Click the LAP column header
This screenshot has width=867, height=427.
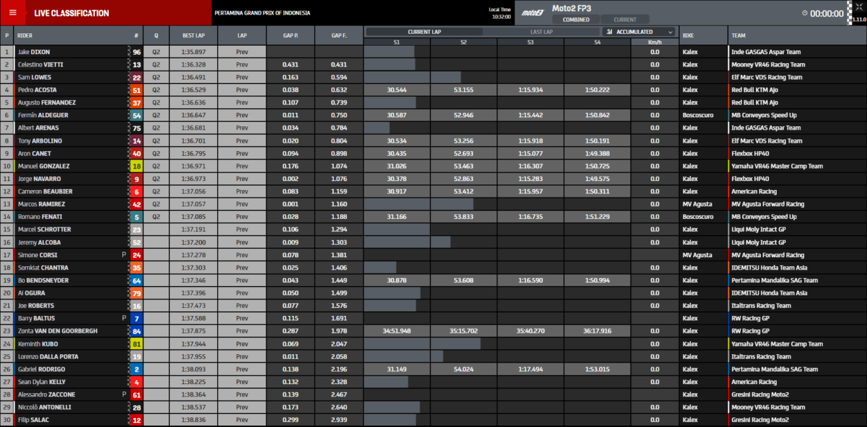pyautogui.click(x=242, y=35)
